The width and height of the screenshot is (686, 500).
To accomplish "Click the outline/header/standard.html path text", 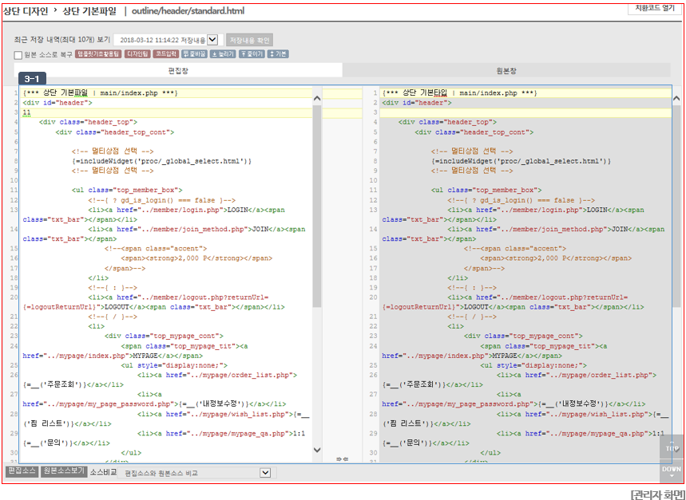I will (x=188, y=11).
